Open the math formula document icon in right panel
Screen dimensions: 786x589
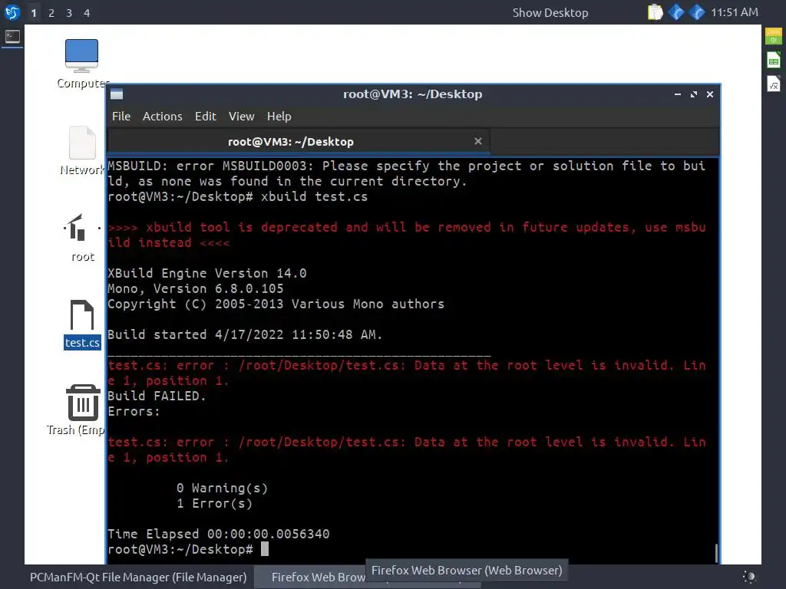774,84
